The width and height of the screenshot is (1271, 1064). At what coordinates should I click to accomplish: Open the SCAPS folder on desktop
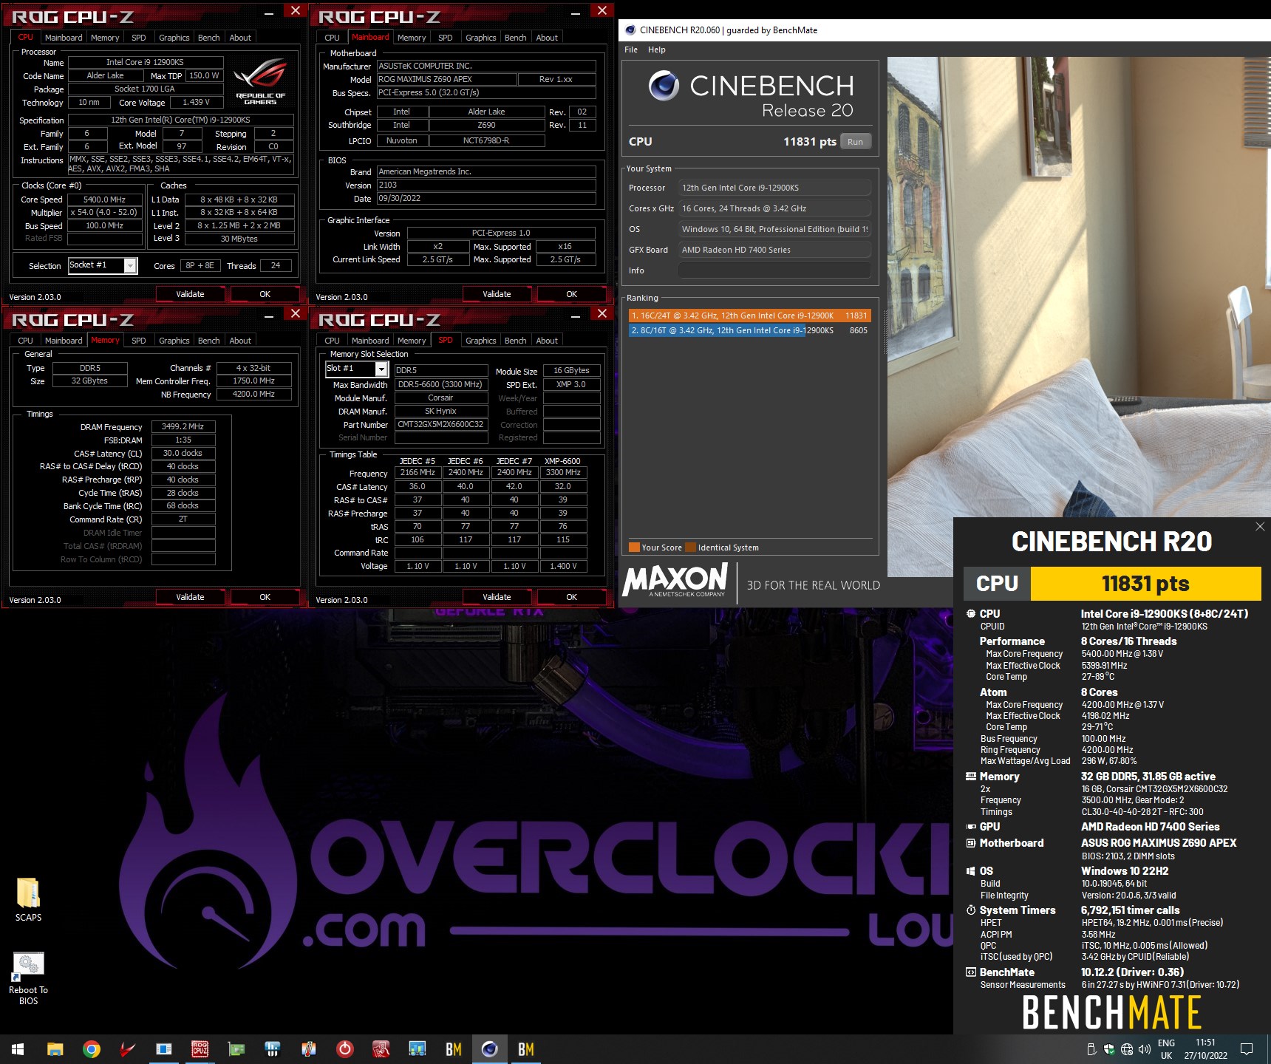pos(28,899)
